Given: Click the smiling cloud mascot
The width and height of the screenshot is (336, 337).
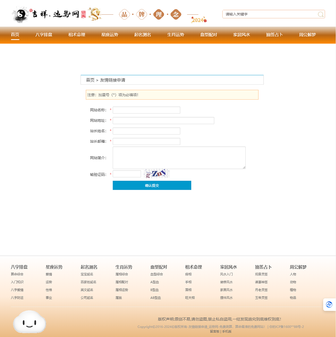Looking at the screenshot, I should [x=29, y=322].
